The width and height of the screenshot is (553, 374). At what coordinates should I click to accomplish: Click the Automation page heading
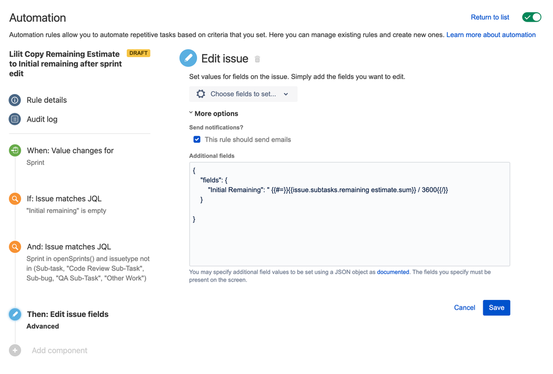tap(38, 18)
